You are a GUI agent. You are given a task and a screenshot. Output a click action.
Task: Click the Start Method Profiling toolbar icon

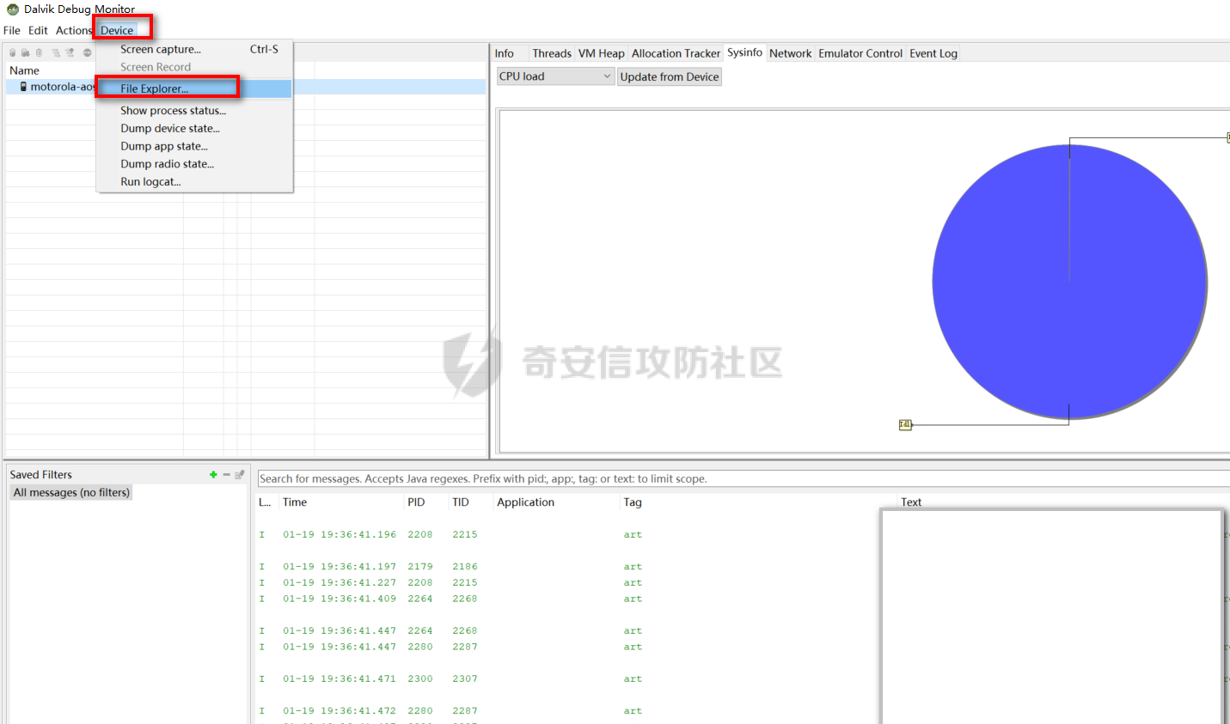click(x=70, y=52)
